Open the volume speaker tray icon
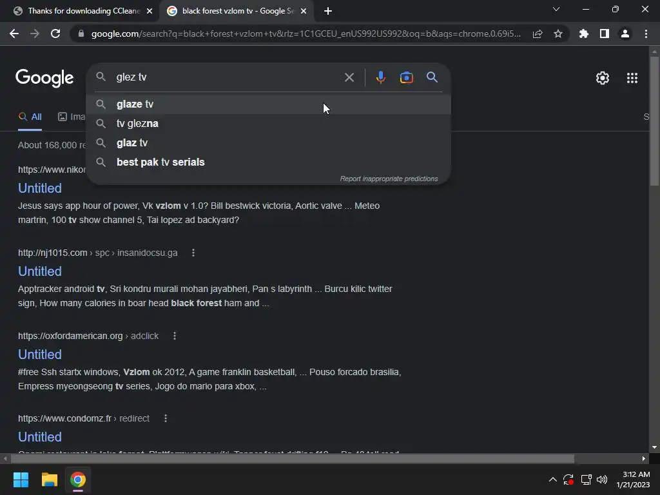 tap(602, 480)
